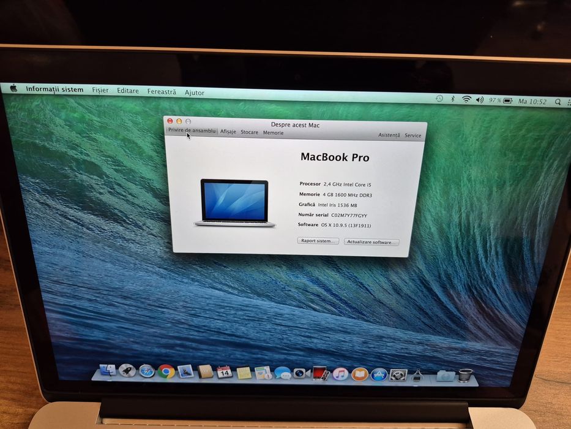Switch to Memorie tab
Screen dimensions: 571x429
pos(273,133)
